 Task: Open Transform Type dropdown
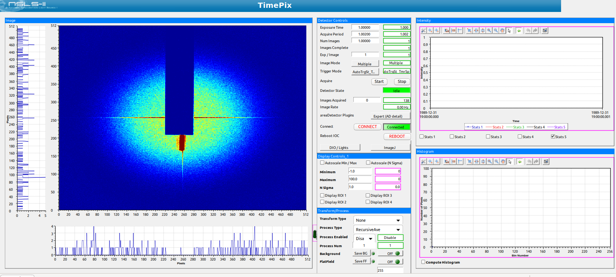point(378,220)
